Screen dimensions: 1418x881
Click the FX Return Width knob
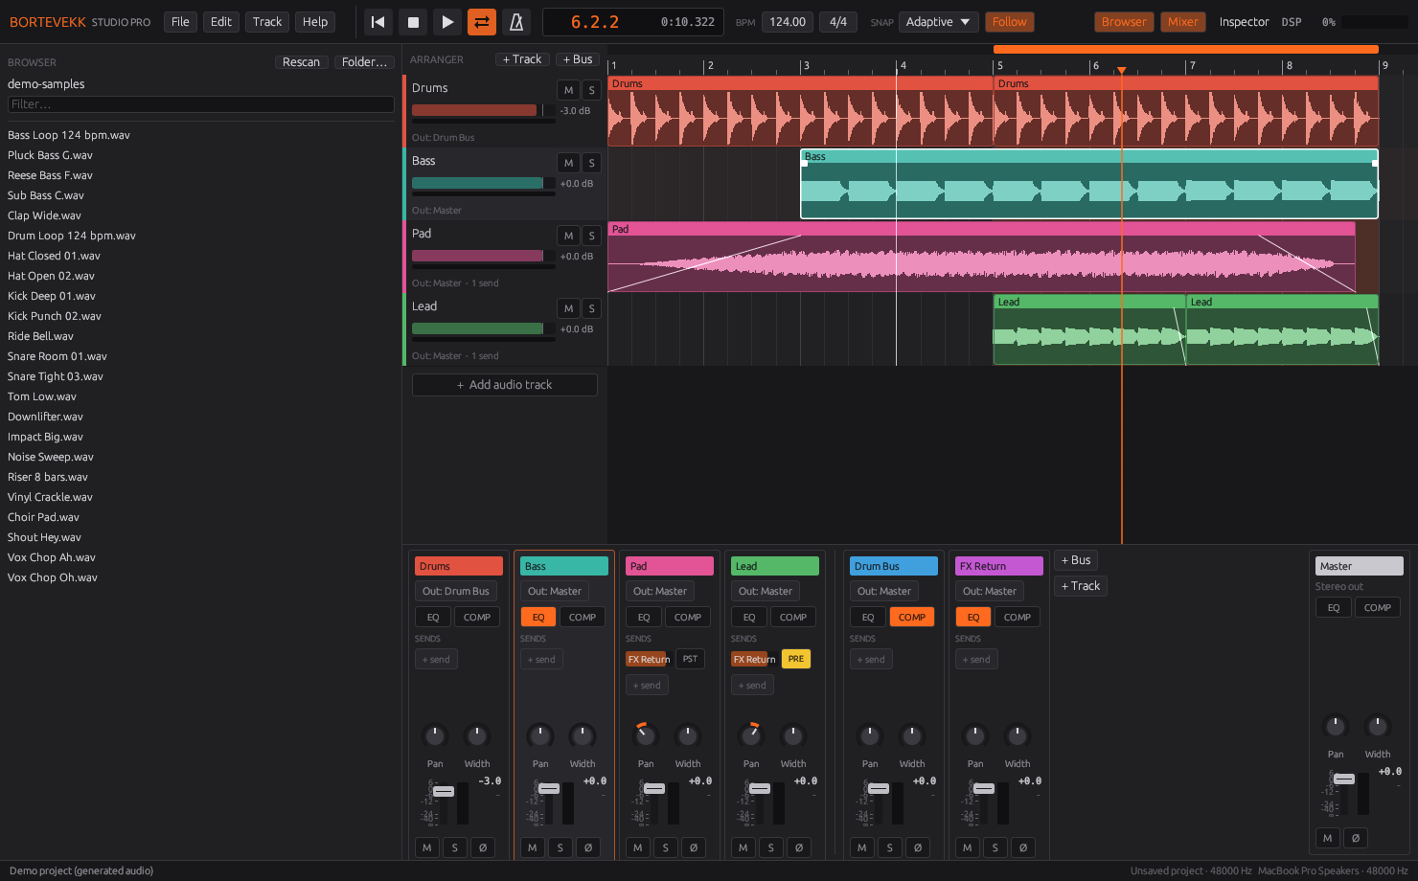coord(1018,735)
